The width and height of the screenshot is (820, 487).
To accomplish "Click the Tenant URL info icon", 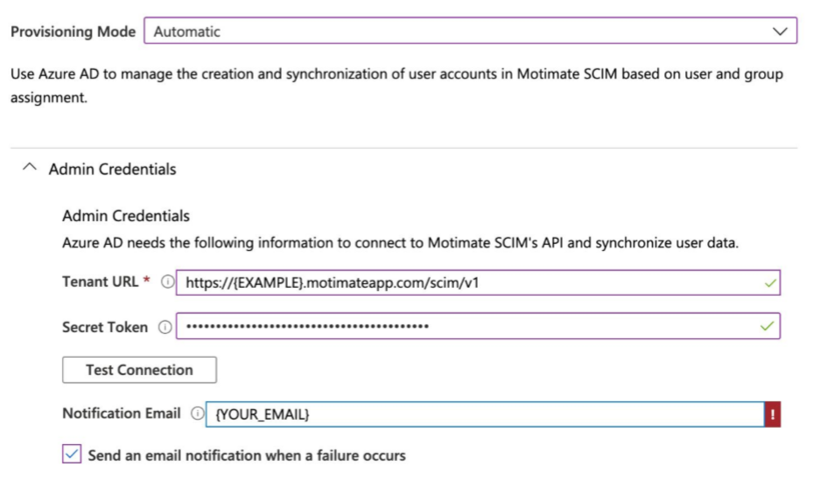I will pyautogui.click(x=166, y=282).
